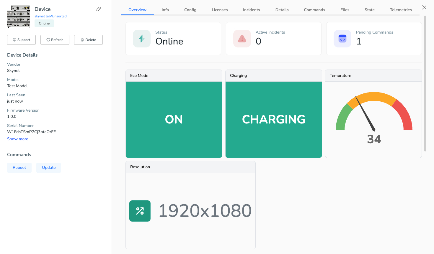Click the Charging widget header
Image resolution: width=434 pixels, height=254 pixels.
pyautogui.click(x=274, y=76)
